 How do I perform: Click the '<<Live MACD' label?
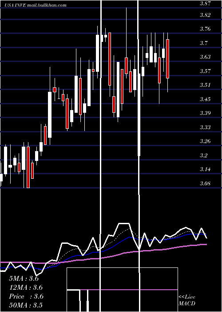tap(187, 300)
